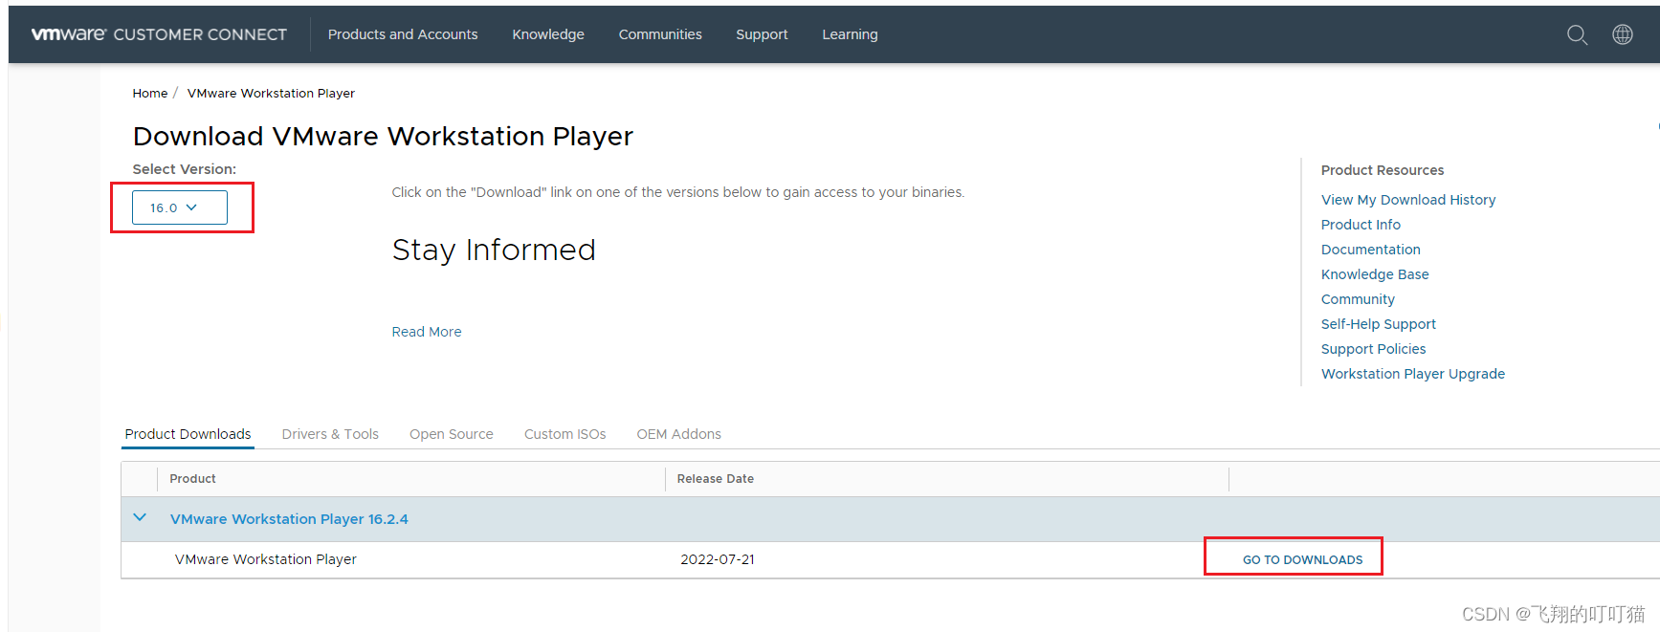
Task: Collapse the VMware Workstation Player 16.2.4 chevron
Action: pyautogui.click(x=140, y=518)
